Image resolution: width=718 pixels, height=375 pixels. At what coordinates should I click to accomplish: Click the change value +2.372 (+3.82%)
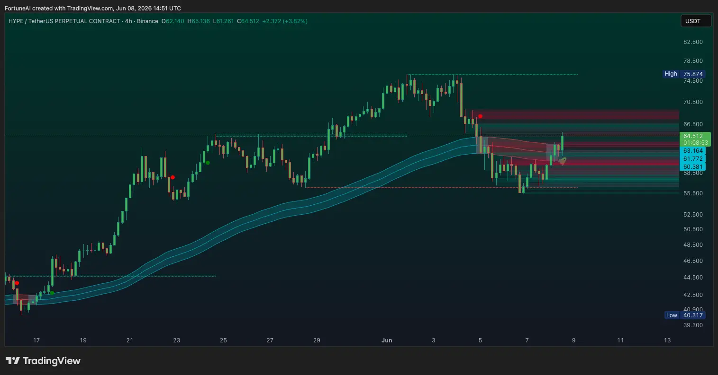point(285,21)
